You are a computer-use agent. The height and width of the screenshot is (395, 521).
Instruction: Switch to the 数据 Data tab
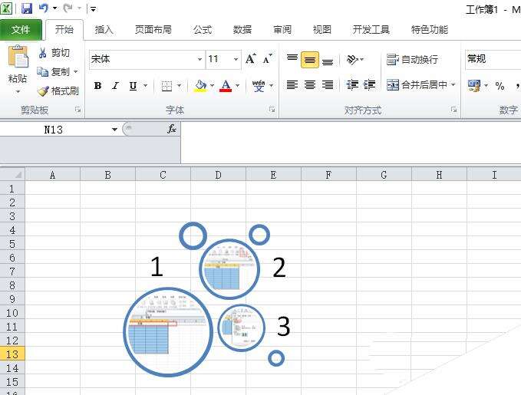pyautogui.click(x=242, y=30)
